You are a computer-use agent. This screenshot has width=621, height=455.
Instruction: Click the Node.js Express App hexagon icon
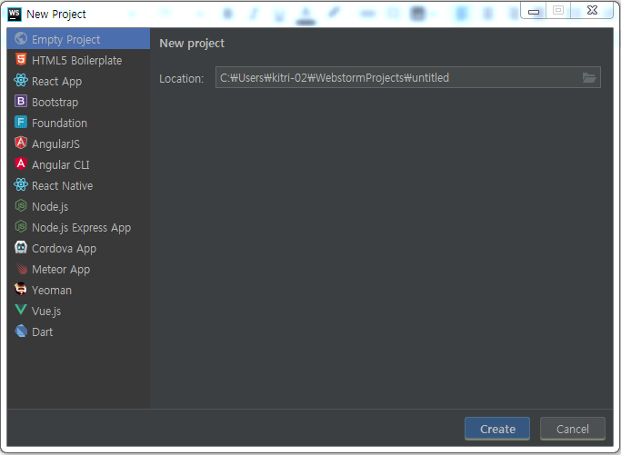(x=21, y=227)
